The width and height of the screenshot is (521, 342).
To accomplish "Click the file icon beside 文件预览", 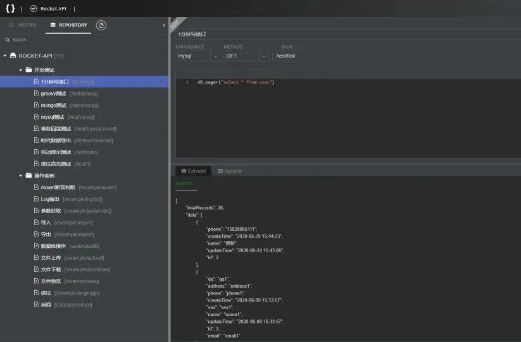I will (36, 281).
